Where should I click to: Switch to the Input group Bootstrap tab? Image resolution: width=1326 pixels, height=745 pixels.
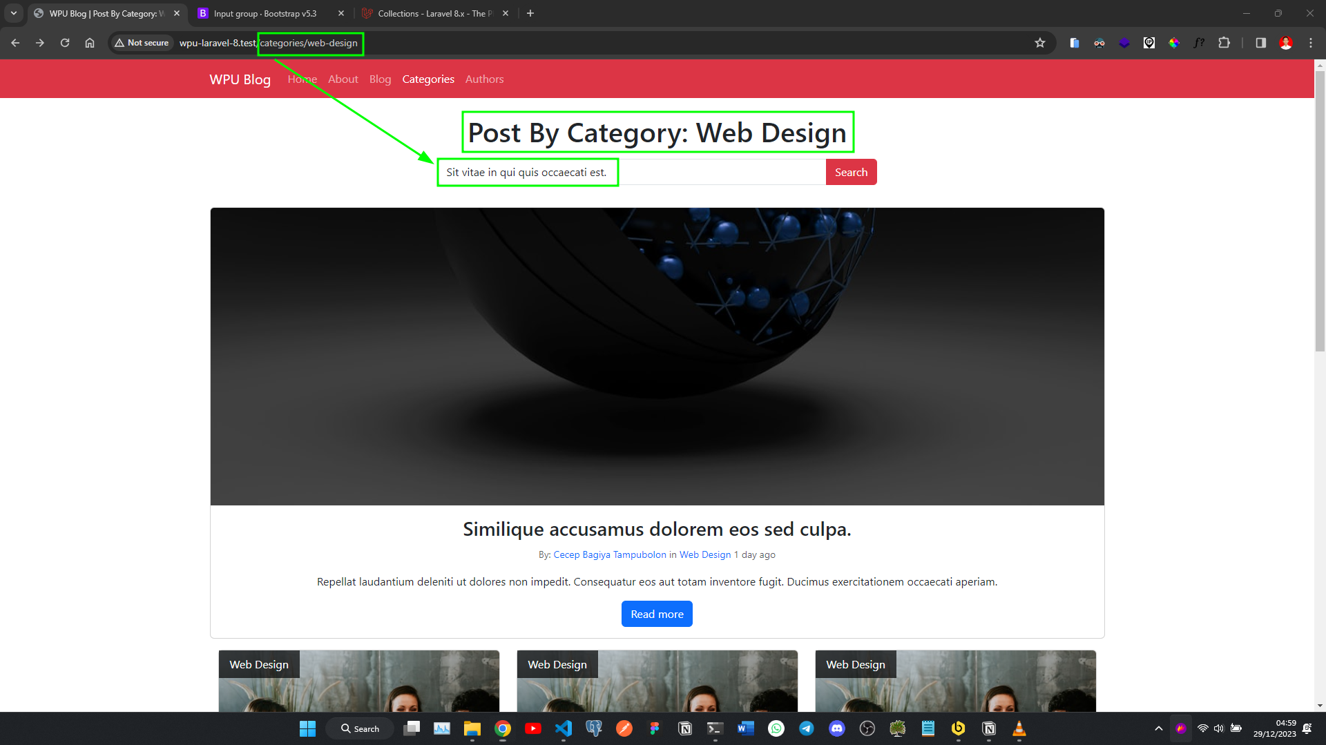click(265, 13)
